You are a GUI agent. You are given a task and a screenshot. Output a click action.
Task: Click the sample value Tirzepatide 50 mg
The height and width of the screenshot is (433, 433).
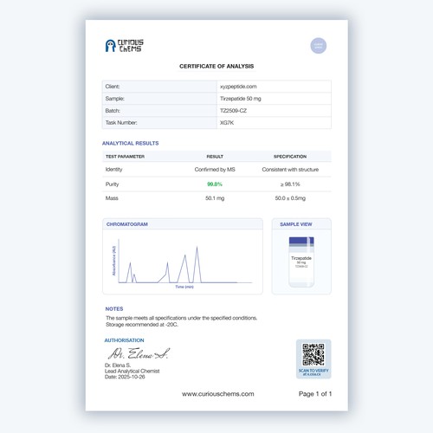[241, 99]
